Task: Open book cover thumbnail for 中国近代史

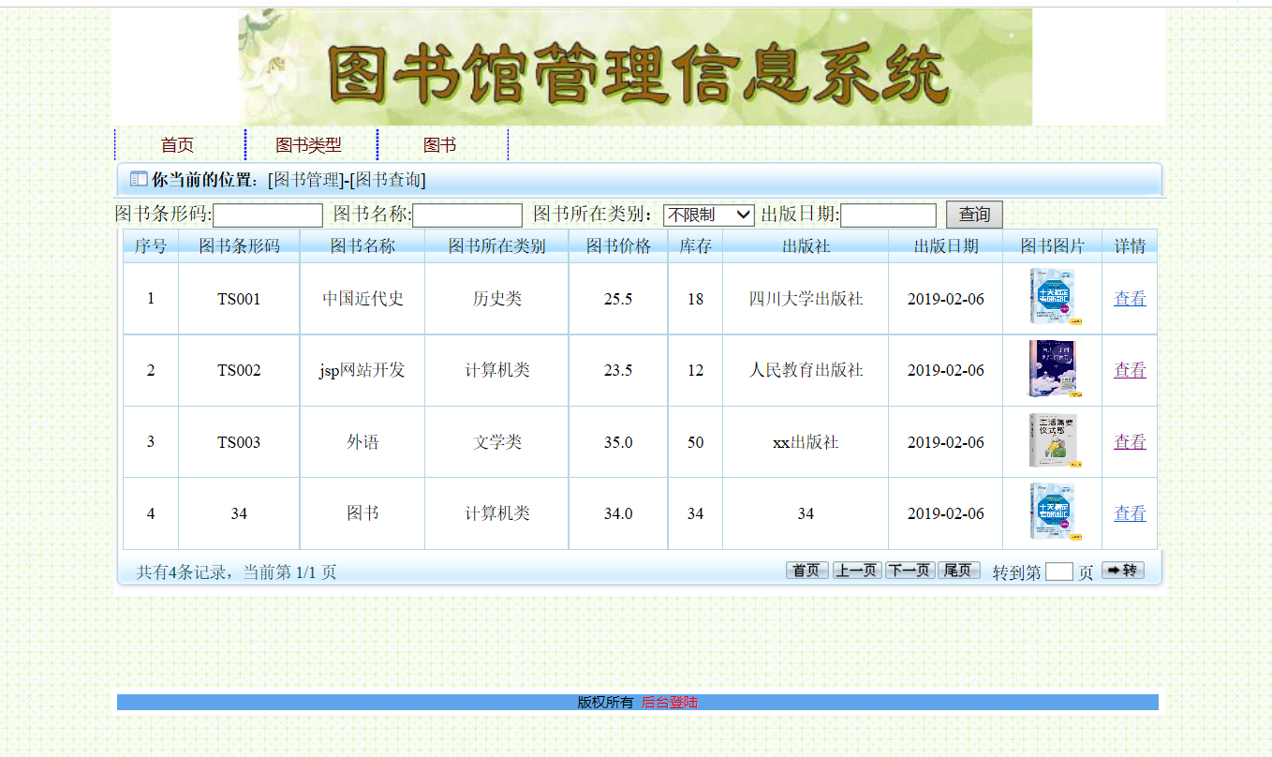Action: coord(1052,298)
